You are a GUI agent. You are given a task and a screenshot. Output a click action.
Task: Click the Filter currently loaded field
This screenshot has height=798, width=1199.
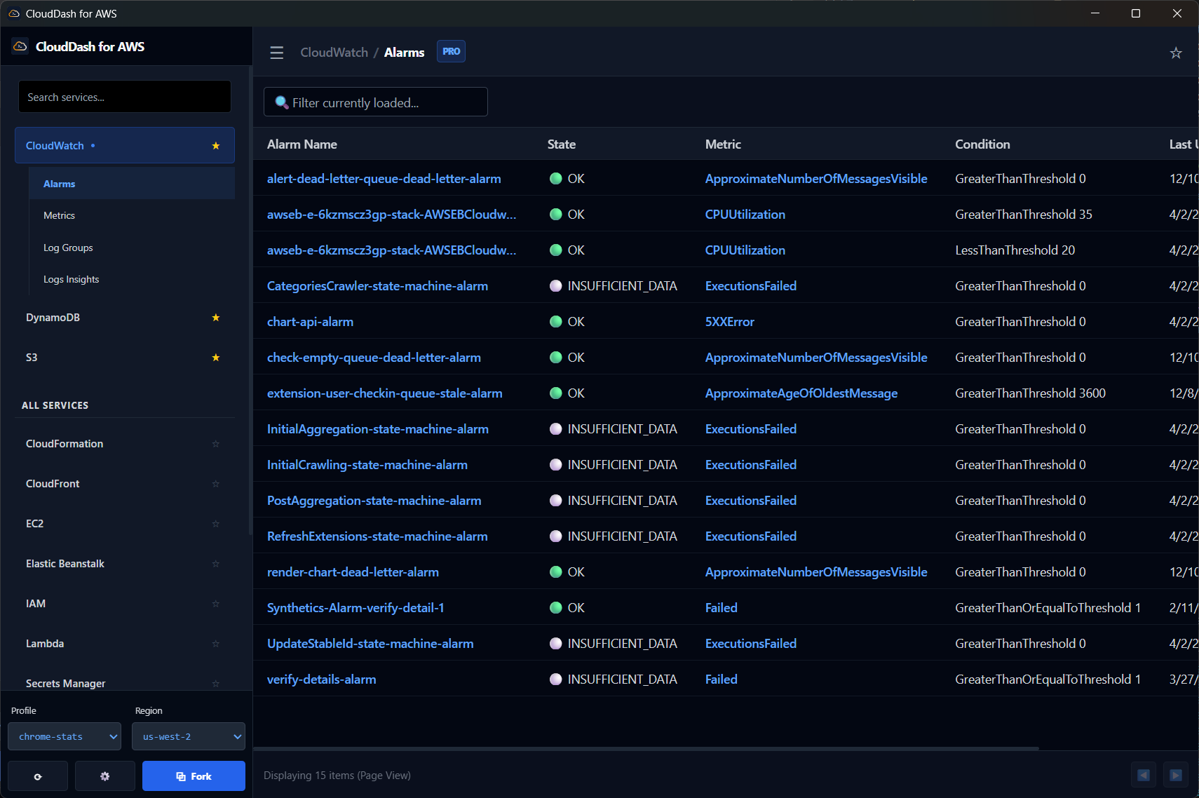click(x=376, y=102)
